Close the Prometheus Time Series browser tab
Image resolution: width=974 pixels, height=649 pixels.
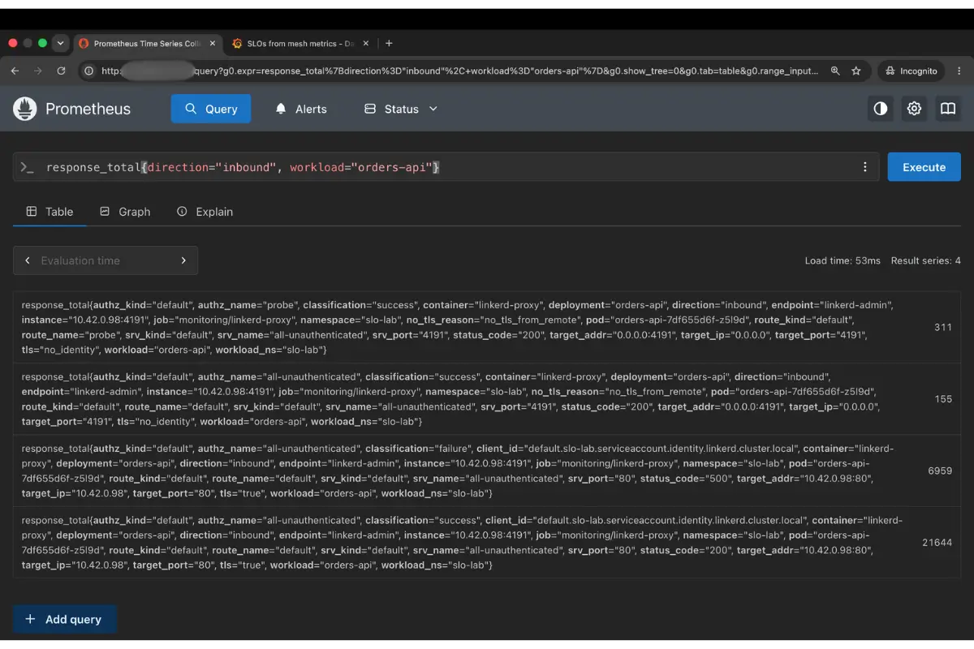(x=213, y=44)
